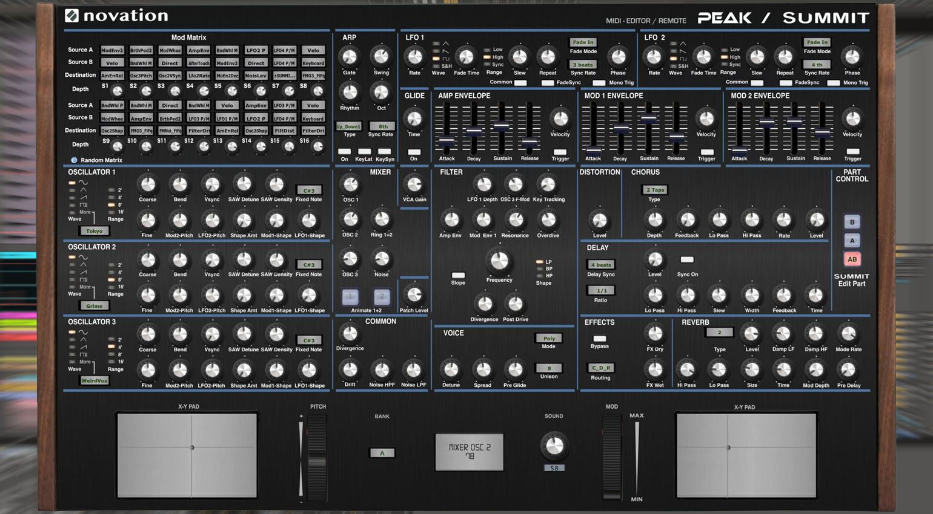Click the LFO 2 Phase knob

[852, 57]
